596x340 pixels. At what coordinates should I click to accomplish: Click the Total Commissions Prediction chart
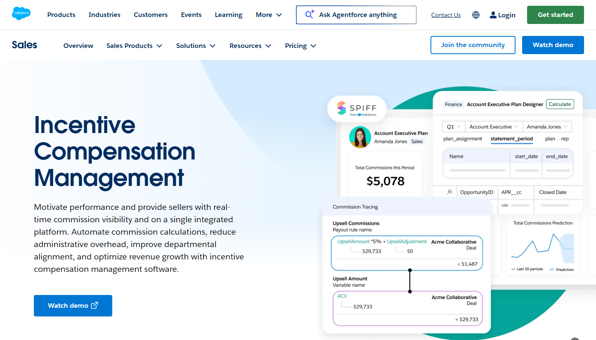[543, 248]
